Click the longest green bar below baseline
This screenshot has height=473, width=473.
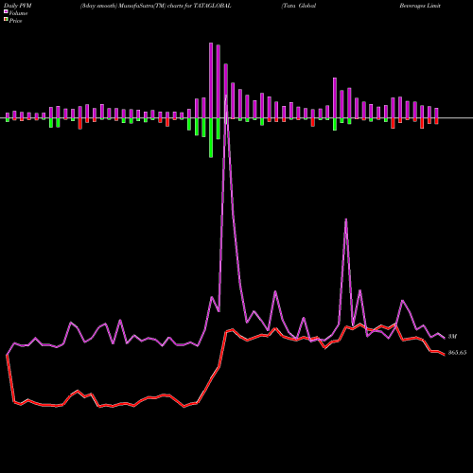(211, 138)
